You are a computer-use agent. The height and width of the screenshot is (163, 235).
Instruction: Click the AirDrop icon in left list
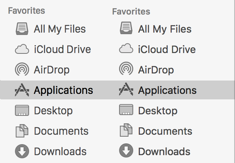coord(22,69)
